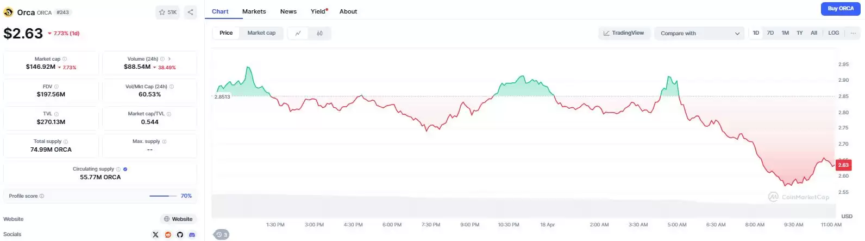This screenshot has height=241, width=865.
Task: Click the Market cap info icon
Action: pyautogui.click(x=65, y=59)
